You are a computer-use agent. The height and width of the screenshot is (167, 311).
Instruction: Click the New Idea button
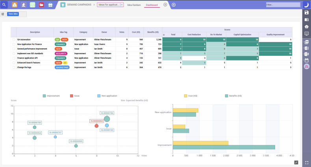pos(13,14)
